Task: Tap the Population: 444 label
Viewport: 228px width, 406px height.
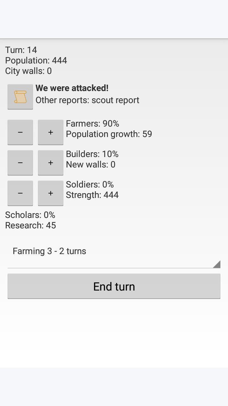Action: click(x=36, y=61)
